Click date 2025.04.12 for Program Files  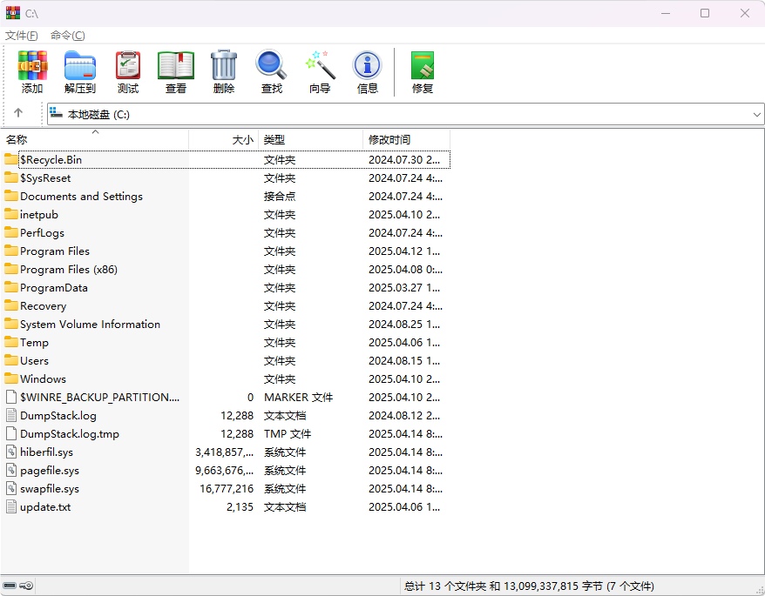tap(404, 251)
